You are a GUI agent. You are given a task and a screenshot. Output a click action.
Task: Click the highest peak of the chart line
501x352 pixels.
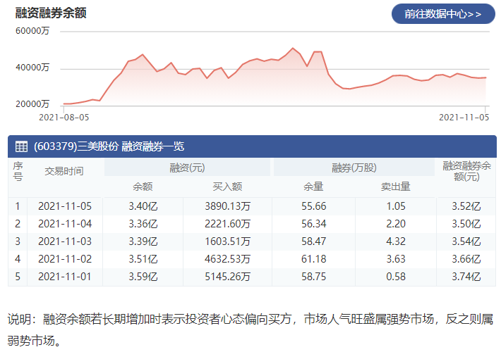tap(292, 48)
